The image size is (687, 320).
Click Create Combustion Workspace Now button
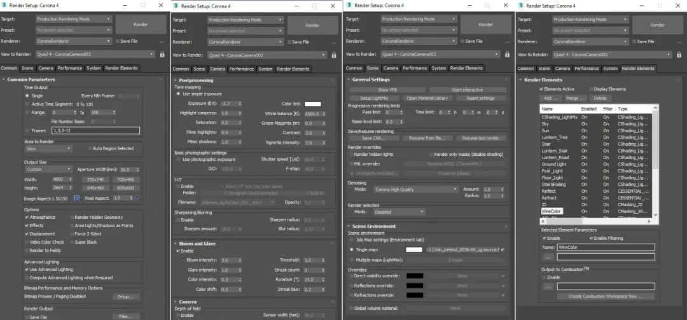606,296
